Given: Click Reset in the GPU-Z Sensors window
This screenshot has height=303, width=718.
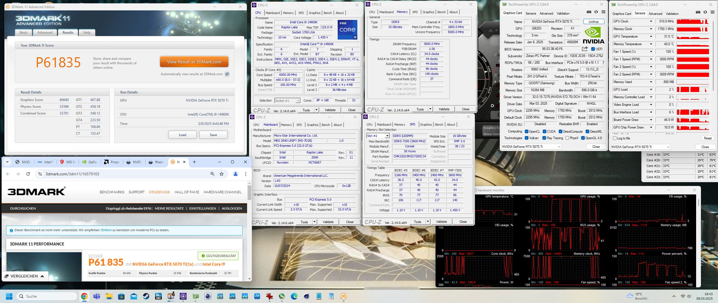Looking at the screenshot, I should pos(708,138).
